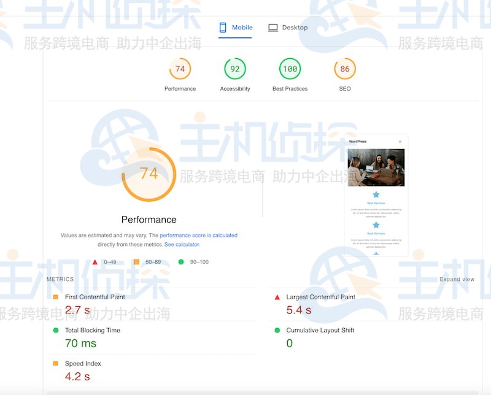Click the green circle beside Total Blocking Time

(56, 330)
